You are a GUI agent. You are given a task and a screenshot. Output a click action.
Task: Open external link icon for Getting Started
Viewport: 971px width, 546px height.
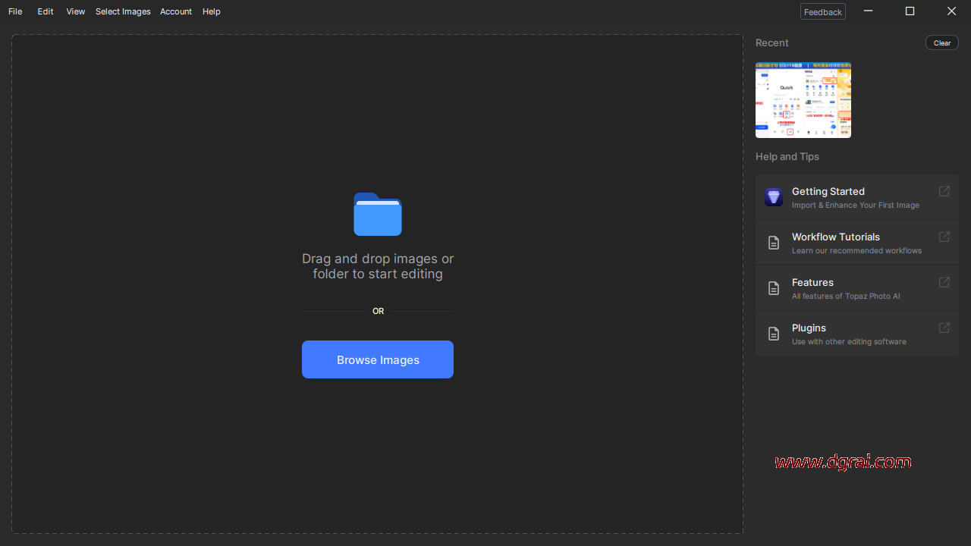944,191
